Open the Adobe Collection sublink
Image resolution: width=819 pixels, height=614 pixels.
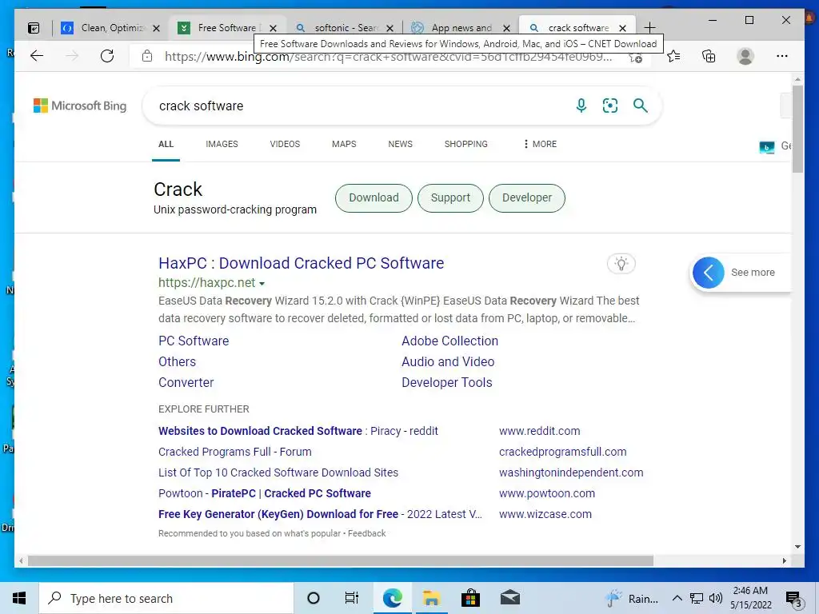[449, 341]
